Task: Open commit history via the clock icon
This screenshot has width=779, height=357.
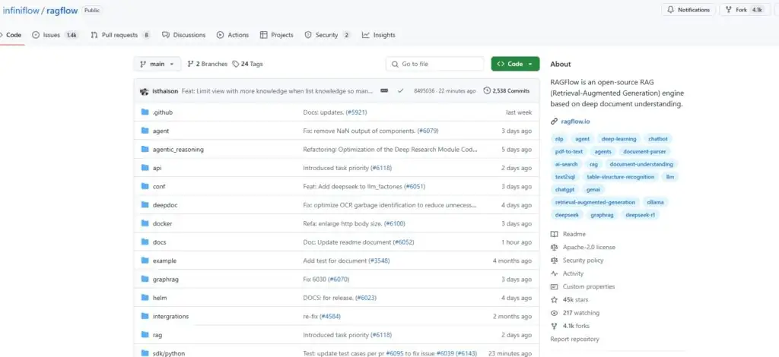Action: pos(487,90)
